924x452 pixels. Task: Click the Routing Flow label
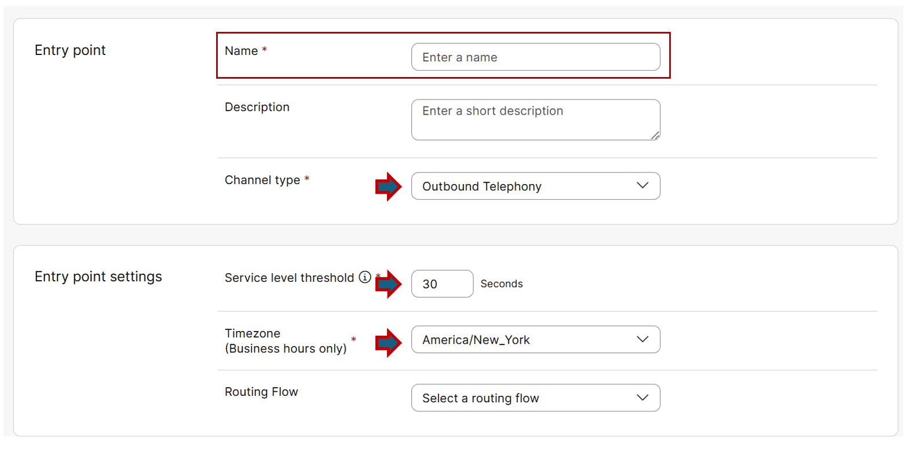[x=261, y=392]
